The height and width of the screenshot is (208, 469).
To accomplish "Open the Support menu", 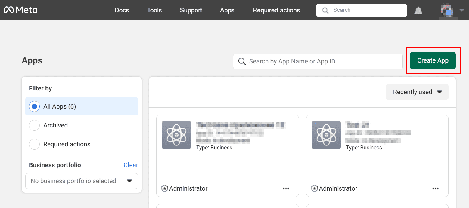I will click(x=191, y=10).
